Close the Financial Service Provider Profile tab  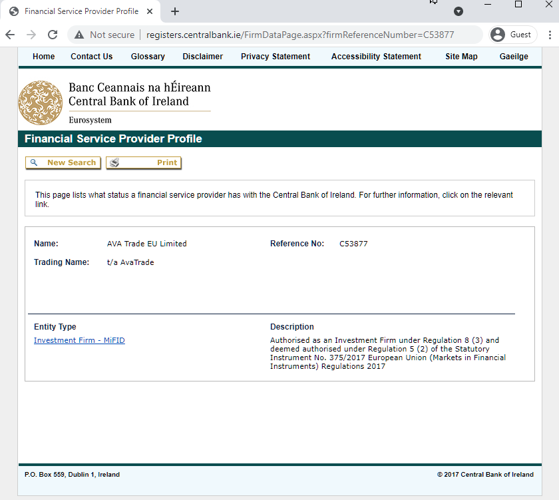pos(150,11)
